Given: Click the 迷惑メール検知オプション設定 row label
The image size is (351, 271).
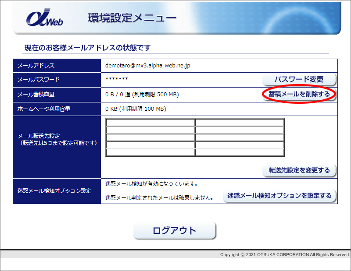Looking at the screenshot, I should [54, 191].
